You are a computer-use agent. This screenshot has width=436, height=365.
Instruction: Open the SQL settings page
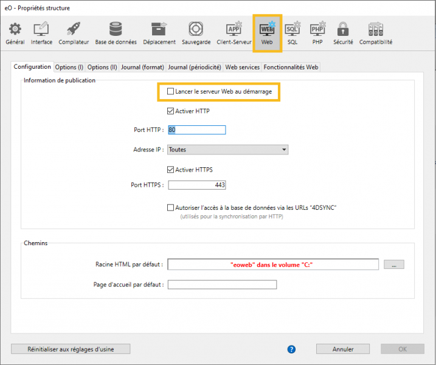[x=292, y=33]
